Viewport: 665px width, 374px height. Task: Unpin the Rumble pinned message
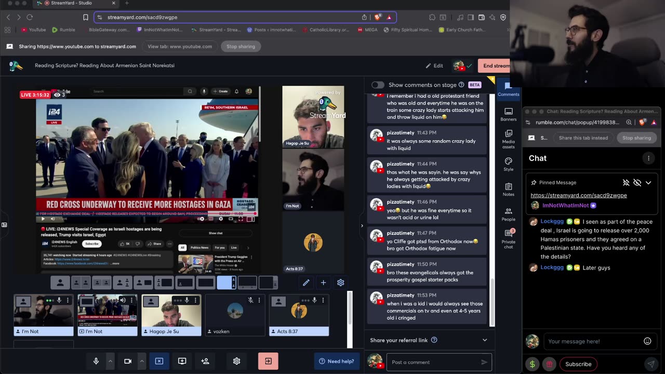(x=626, y=183)
